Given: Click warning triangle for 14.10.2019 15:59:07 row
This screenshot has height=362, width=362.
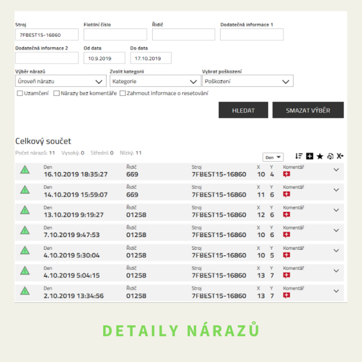Looking at the screenshot, I should tap(25, 190).
